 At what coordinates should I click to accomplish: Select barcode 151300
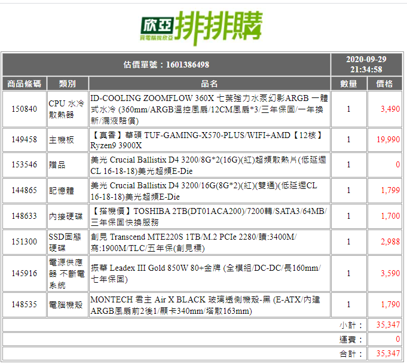tap(25, 241)
